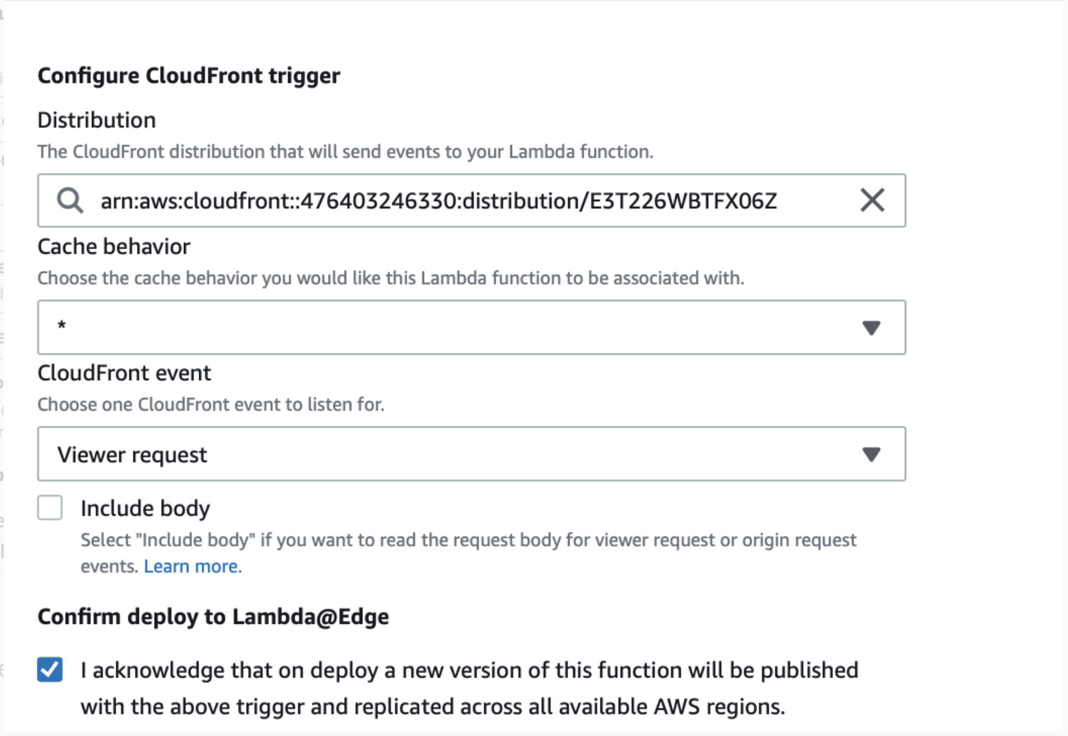Click the arrow on the CloudFront event dropdown
Screen dimensions: 1068x736
871,454
